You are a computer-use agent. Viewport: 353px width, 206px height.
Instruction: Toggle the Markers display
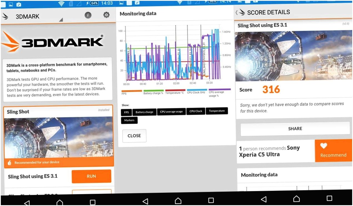129,120
